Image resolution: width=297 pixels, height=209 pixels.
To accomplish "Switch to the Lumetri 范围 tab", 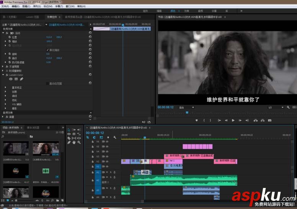I will tap(32, 17).
